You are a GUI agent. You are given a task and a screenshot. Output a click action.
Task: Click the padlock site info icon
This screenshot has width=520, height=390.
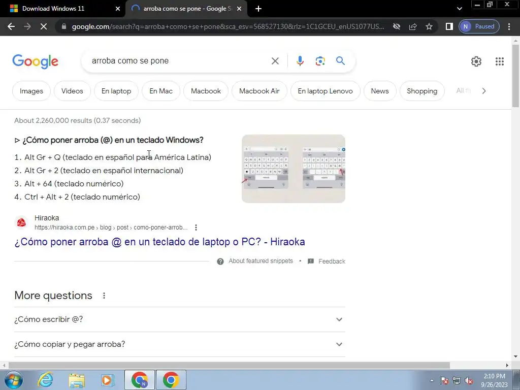[64, 26]
